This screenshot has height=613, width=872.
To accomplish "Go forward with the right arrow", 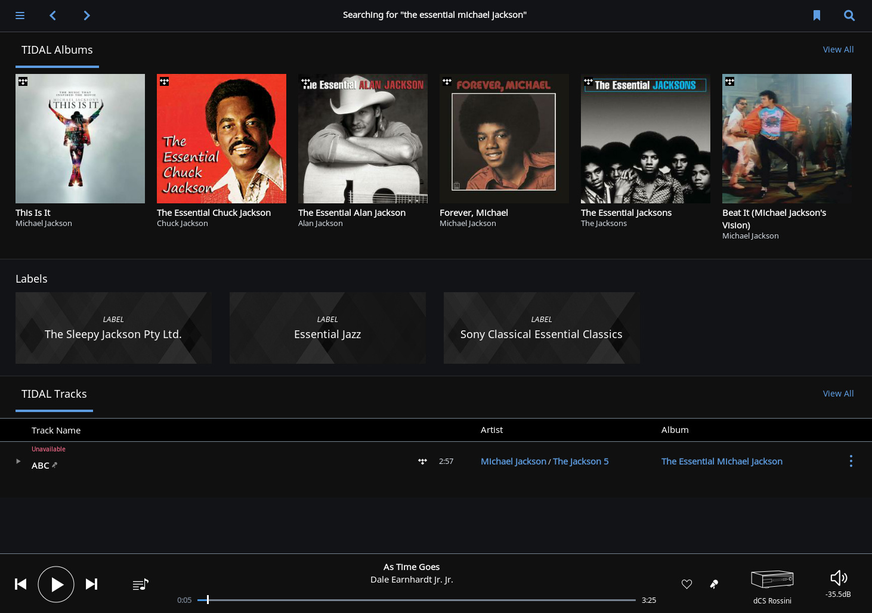I will coord(87,16).
